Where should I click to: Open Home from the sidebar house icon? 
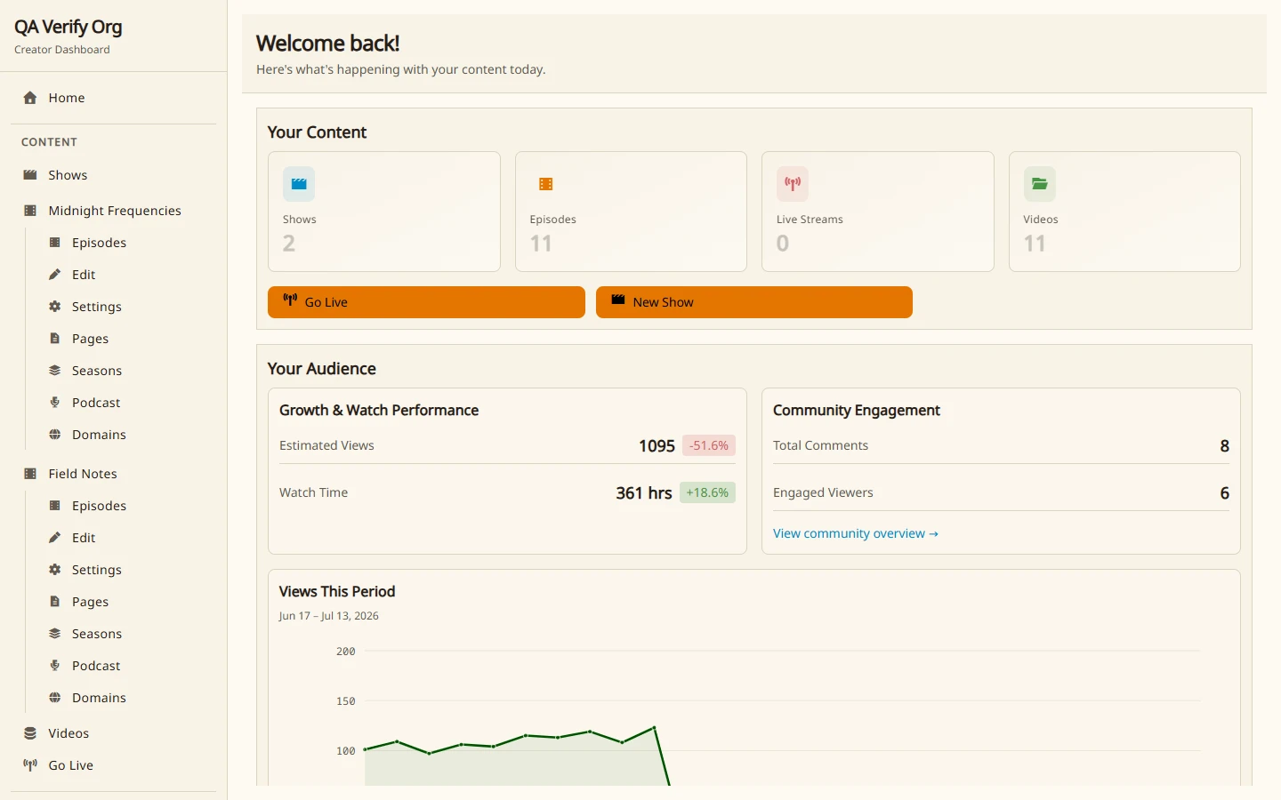tap(30, 98)
